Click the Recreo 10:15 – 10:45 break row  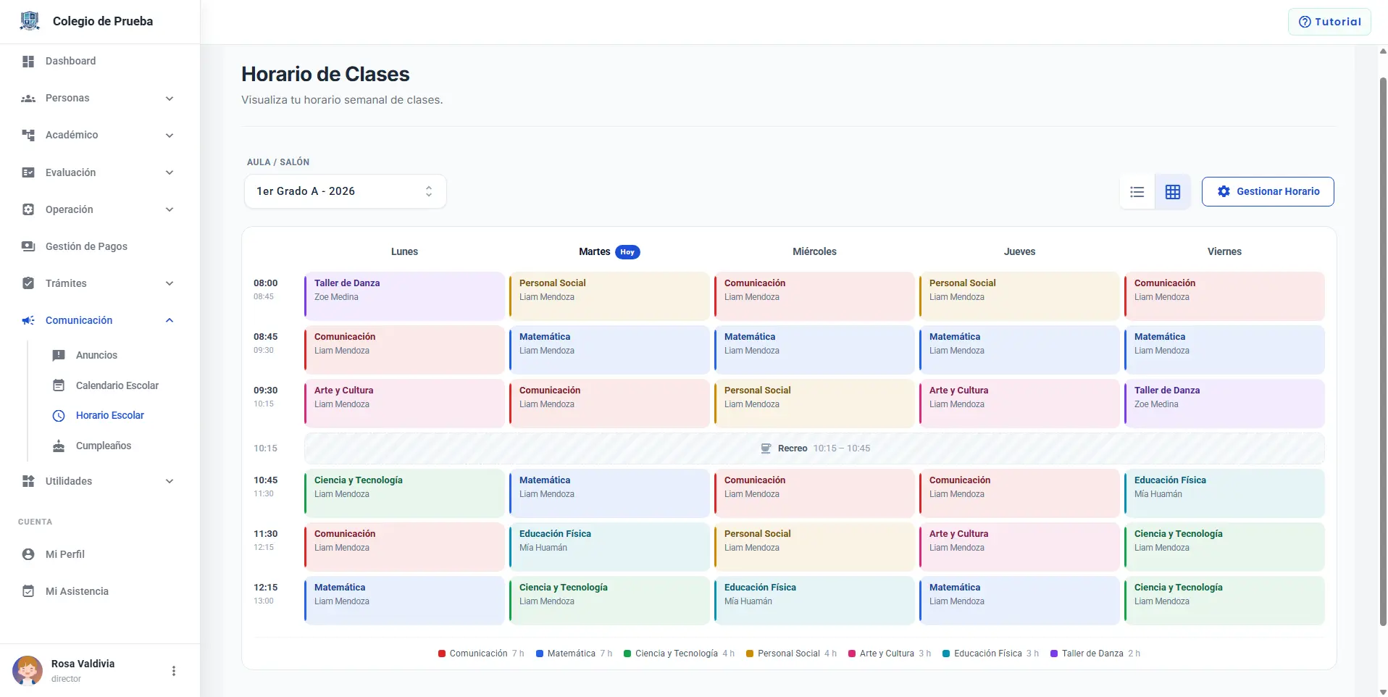[x=814, y=448]
